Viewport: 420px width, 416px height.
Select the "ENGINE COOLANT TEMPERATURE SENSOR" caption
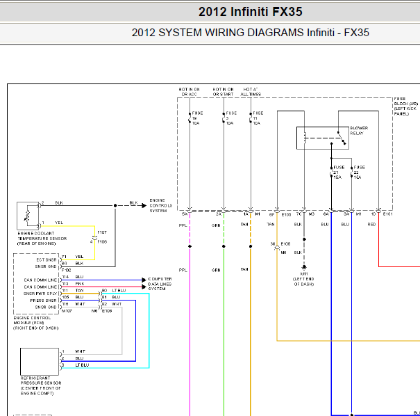[42, 239]
